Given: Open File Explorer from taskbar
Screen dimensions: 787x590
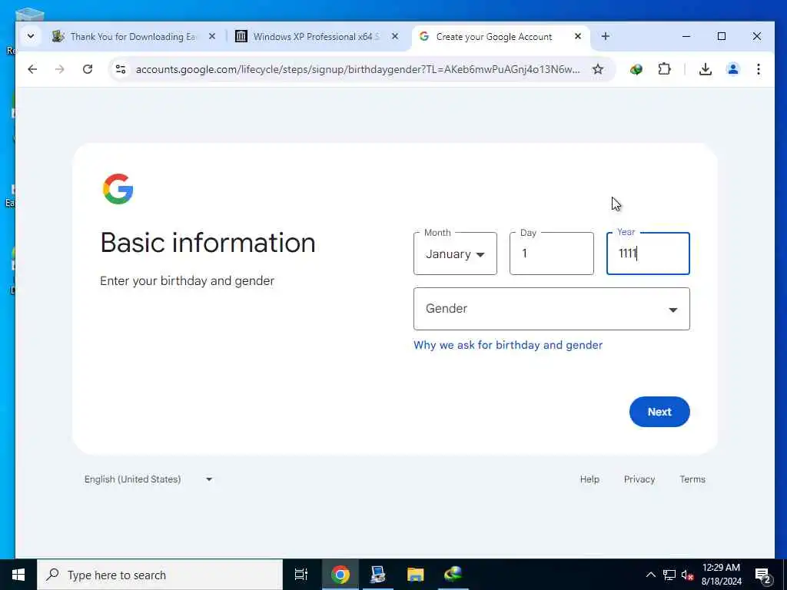Looking at the screenshot, I should (x=415, y=575).
